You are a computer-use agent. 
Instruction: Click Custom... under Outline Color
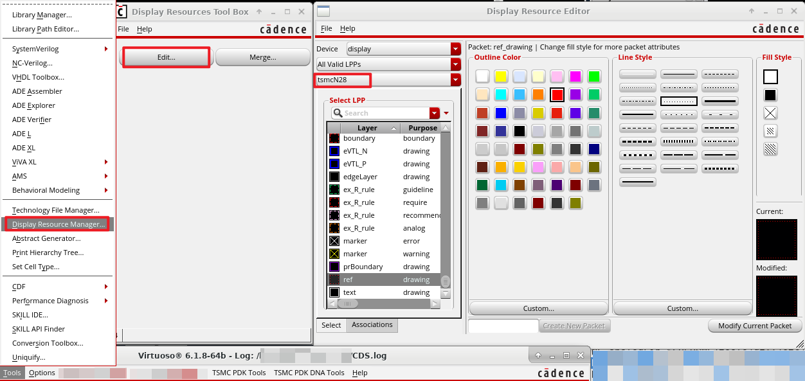pos(539,308)
